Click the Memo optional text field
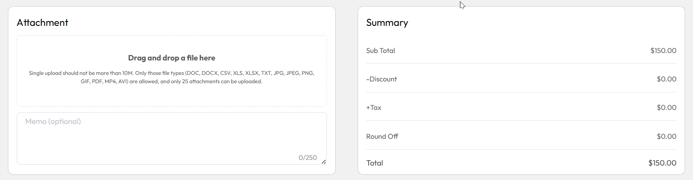Image resolution: width=693 pixels, height=180 pixels. (172, 138)
